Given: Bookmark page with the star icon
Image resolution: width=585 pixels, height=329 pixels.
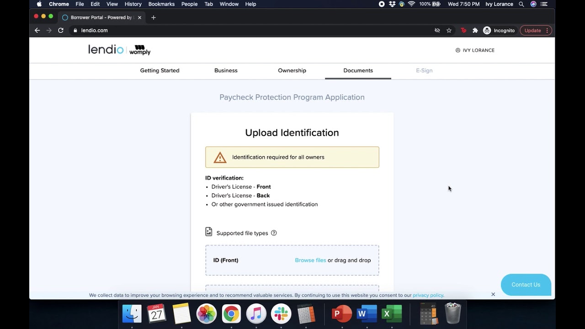Looking at the screenshot, I should coord(449,31).
